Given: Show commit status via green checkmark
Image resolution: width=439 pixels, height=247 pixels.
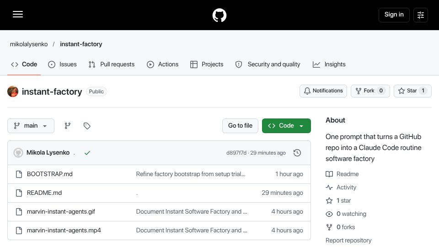Looking at the screenshot, I should (x=87, y=153).
